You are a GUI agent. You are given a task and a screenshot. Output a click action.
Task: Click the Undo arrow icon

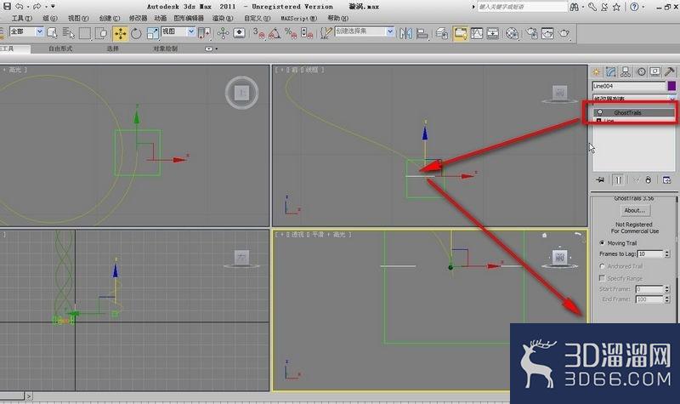click(19, 7)
